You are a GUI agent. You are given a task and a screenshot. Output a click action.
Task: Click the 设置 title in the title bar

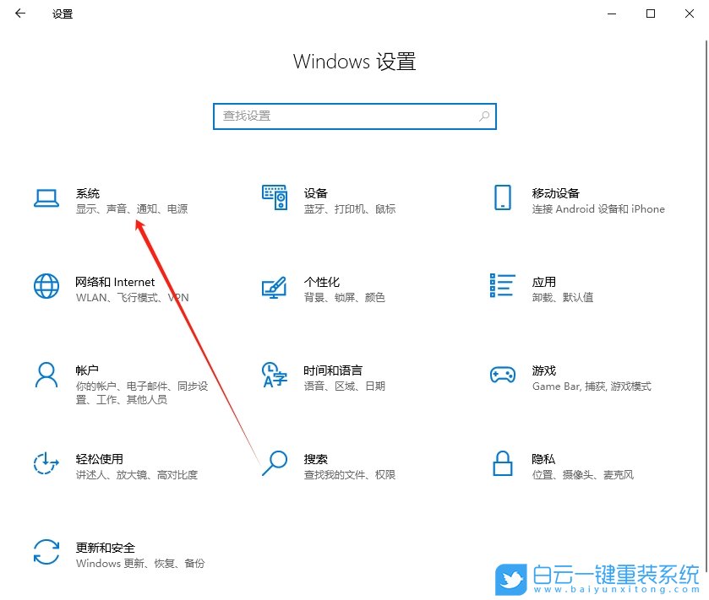click(62, 14)
